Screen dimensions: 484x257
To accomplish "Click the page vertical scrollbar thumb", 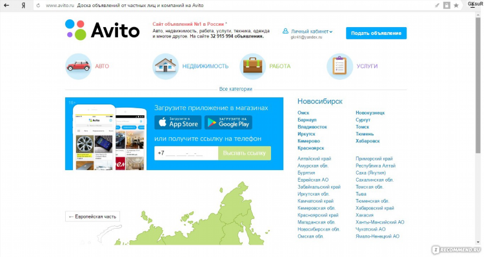I will click(x=478, y=85).
